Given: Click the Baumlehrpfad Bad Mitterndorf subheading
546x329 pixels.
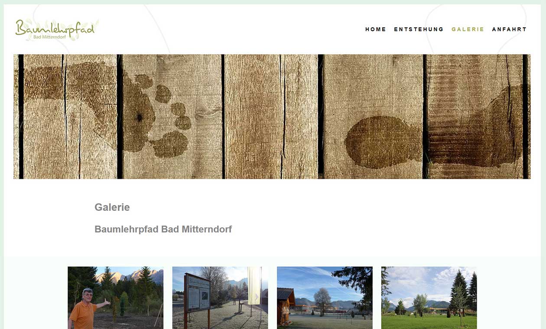Looking at the screenshot, I should pyautogui.click(x=163, y=229).
